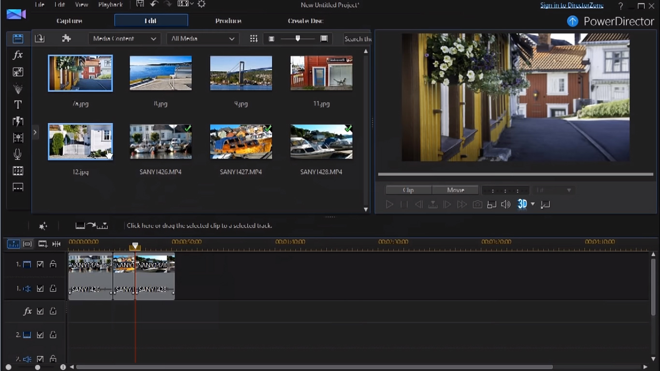Switch to the Capture tab

(69, 21)
